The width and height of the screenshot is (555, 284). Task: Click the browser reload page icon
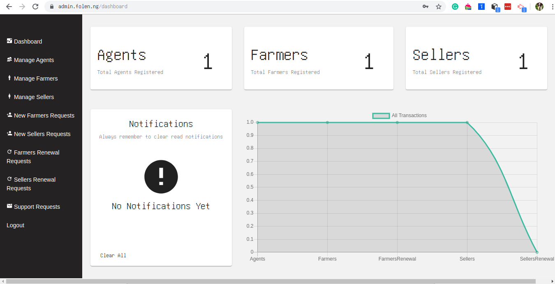(x=35, y=7)
